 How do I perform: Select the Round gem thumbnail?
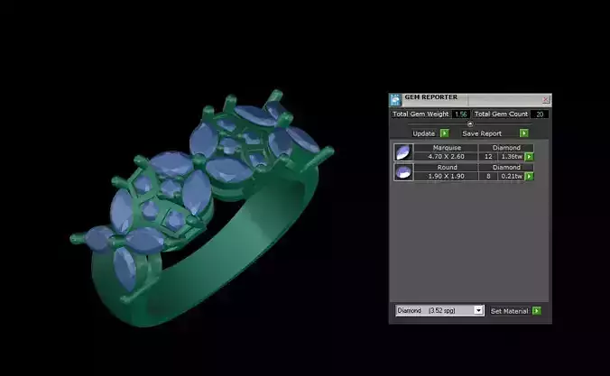(x=403, y=171)
